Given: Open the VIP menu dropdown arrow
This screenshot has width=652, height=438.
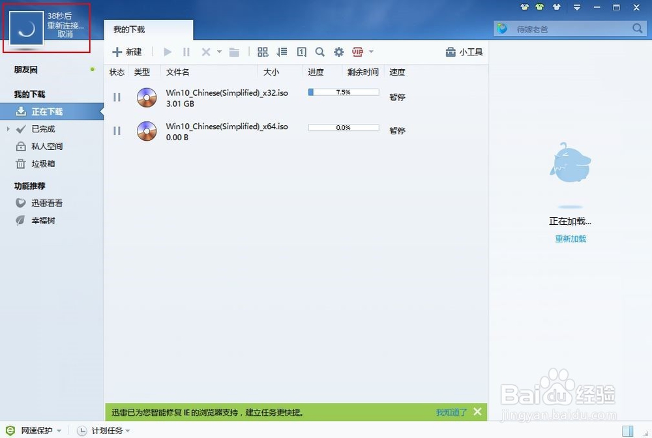Looking at the screenshot, I should [x=370, y=51].
